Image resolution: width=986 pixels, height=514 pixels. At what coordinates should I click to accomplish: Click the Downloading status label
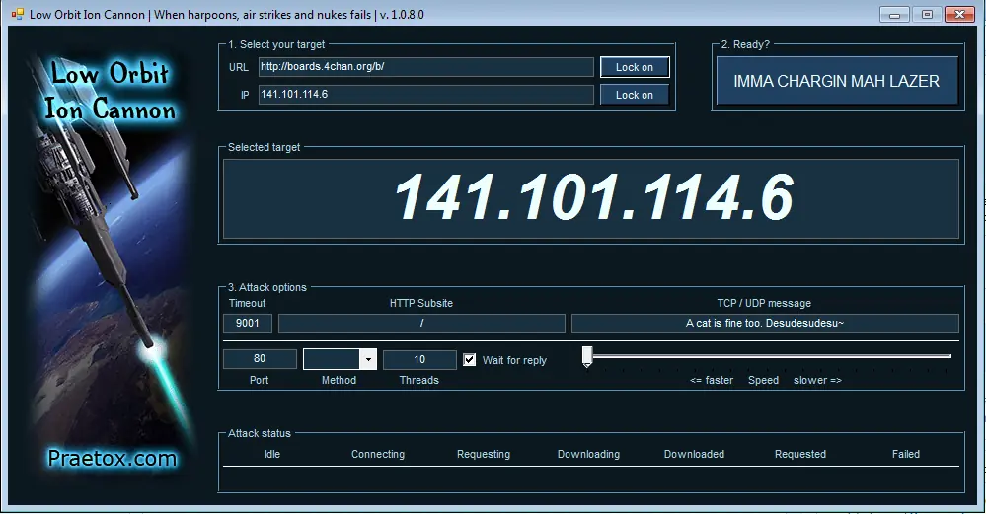point(588,454)
